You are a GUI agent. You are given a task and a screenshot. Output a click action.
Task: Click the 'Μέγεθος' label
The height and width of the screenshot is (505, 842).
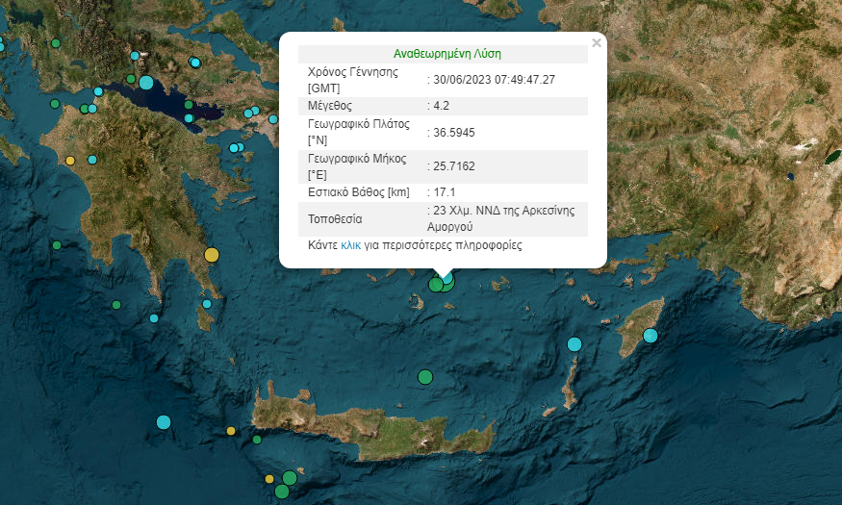330,106
